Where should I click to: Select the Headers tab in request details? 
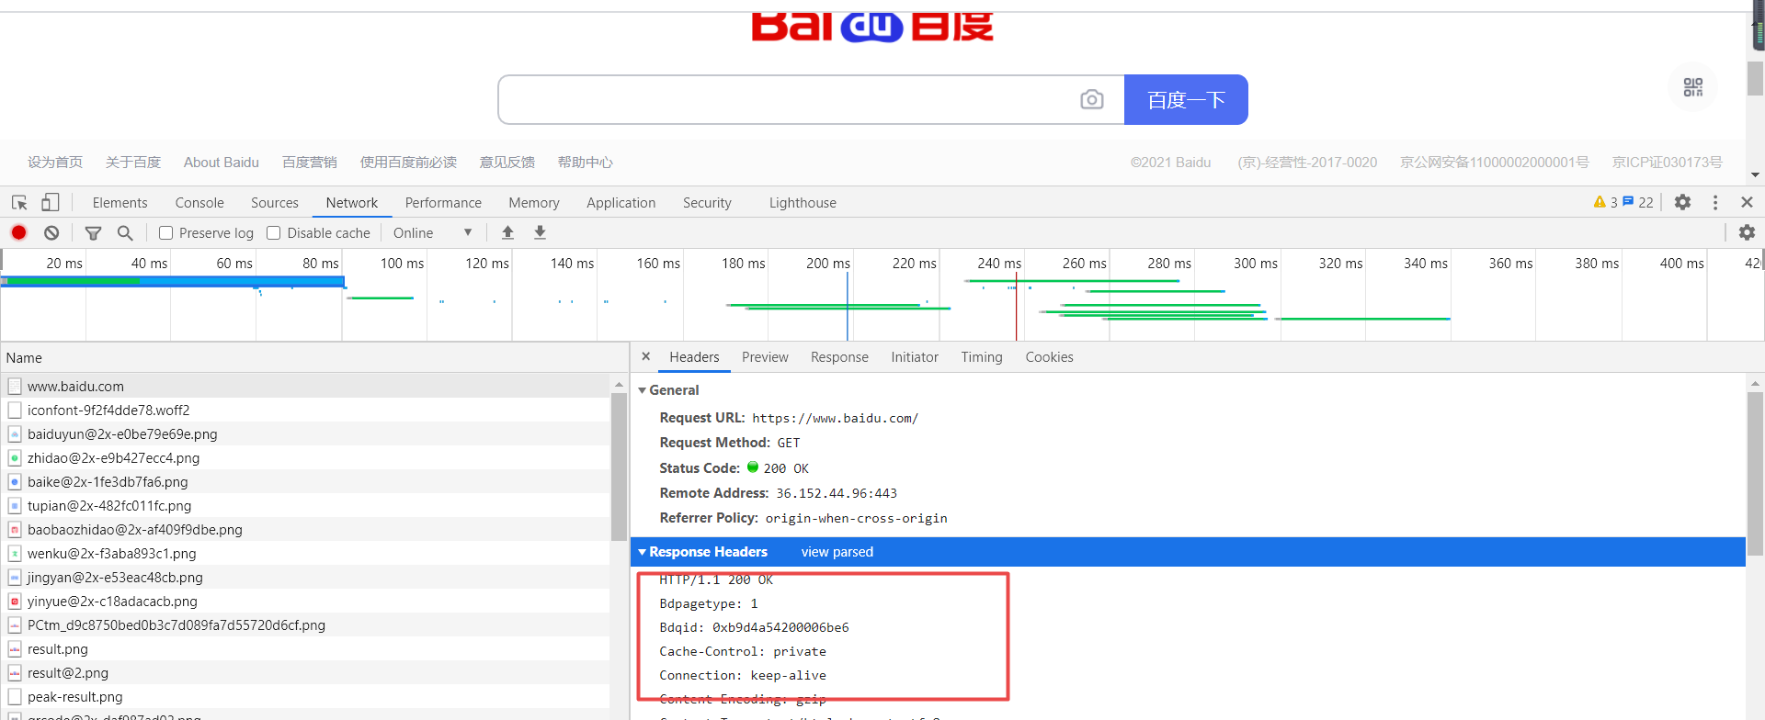pos(694,357)
